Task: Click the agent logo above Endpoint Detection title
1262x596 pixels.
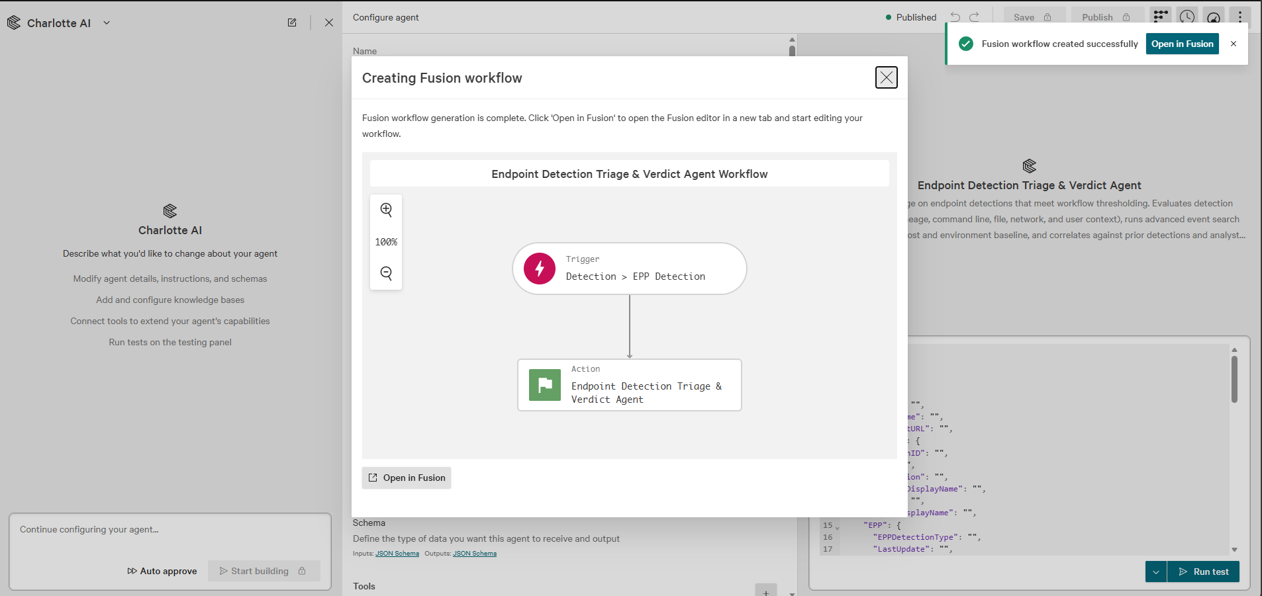Action: pyautogui.click(x=1030, y=165)
